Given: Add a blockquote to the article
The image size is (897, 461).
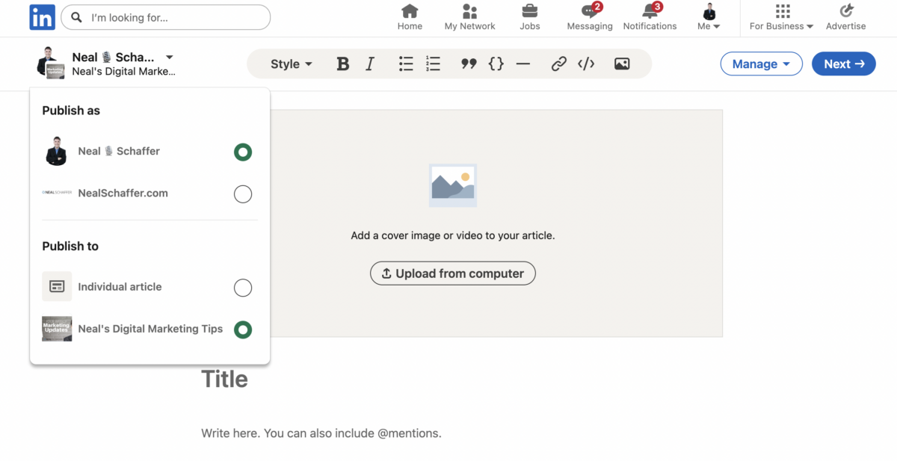Looking at the screenshot, I should (x=469, y=64).
